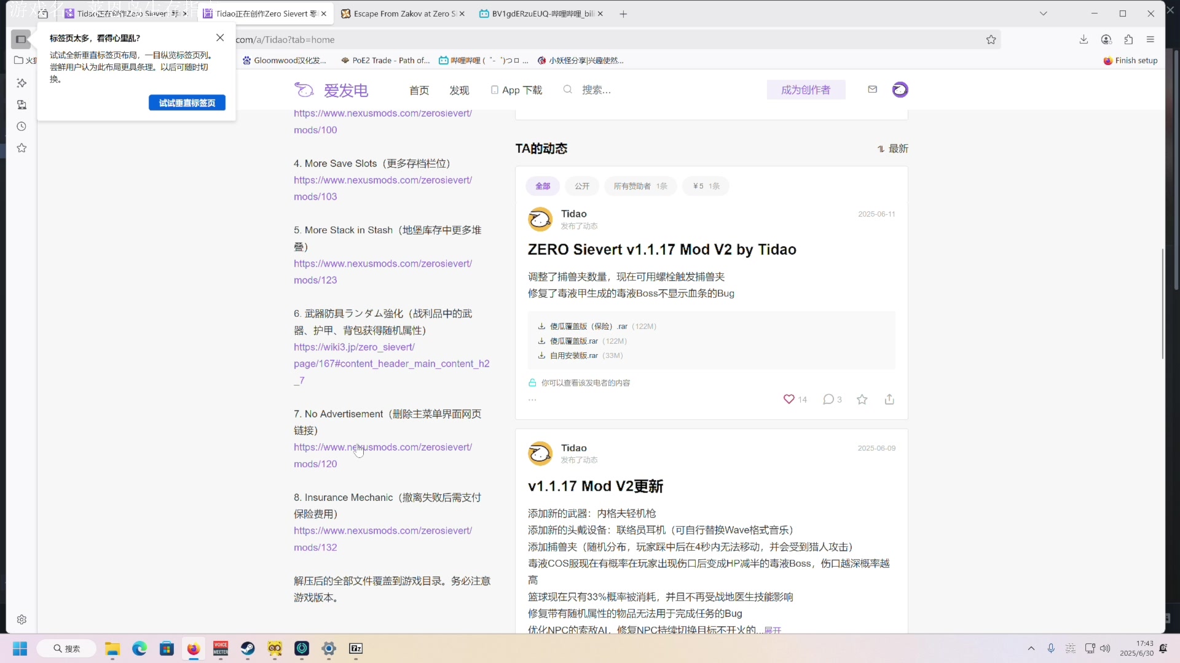This screenshot has height=663, width=1180.
Task: Download 傻瓜覆盖版.rar 122M file
Action: point(573,341)
